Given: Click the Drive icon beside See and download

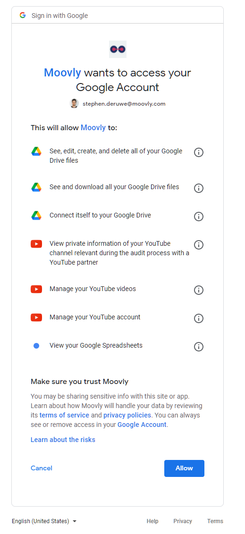Looking at the screenshot, I should click(36, 187).
